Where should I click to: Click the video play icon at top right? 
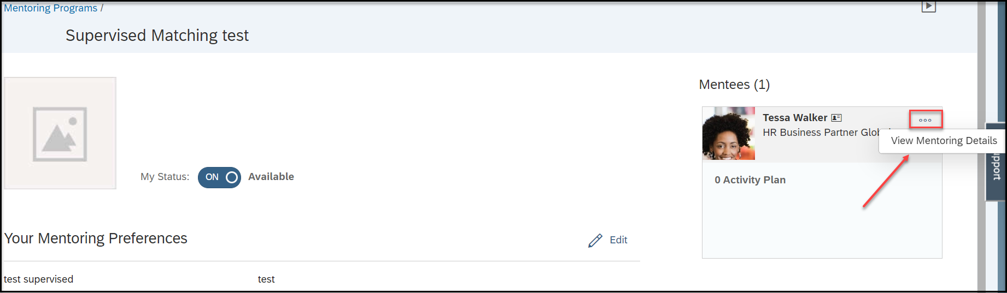coord(928,7)
